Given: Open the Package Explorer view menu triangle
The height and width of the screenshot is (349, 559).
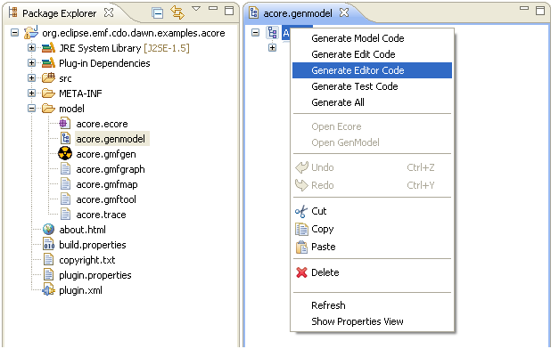Looking at the screenshot, I should coord(196,9).
